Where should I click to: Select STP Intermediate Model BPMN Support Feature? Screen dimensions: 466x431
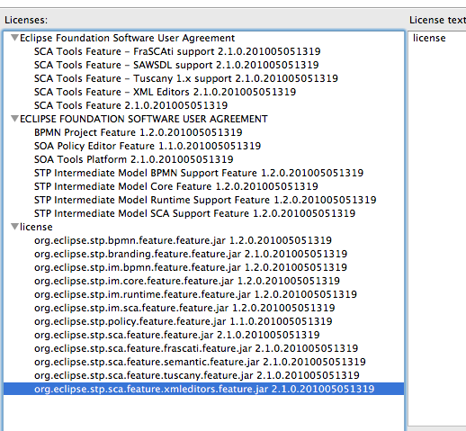coord(199,173)
